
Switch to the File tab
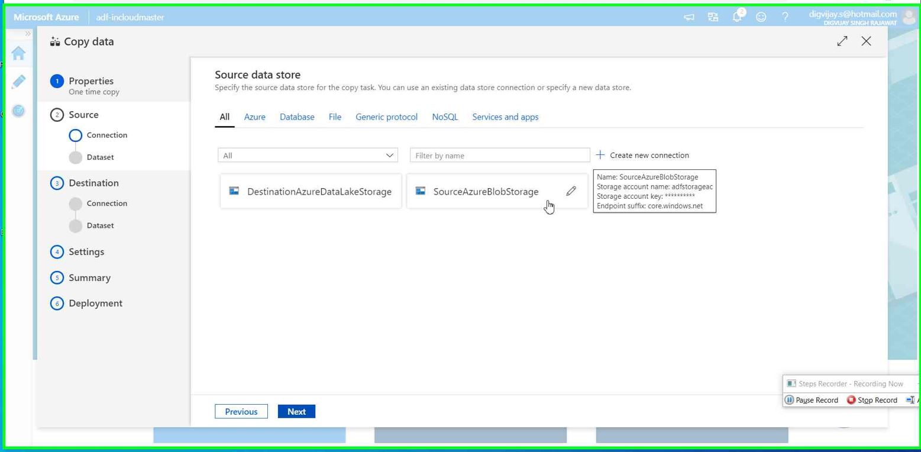pos(335,117)
